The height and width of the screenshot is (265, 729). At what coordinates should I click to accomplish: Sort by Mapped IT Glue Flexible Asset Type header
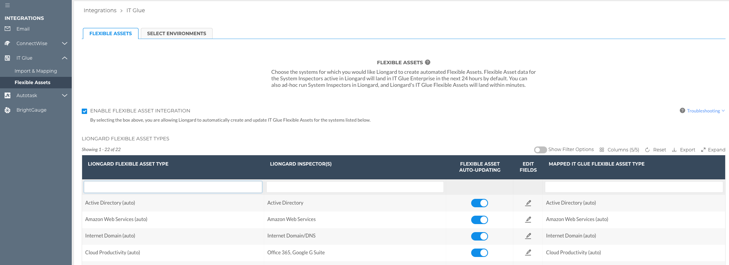(597, 164)
